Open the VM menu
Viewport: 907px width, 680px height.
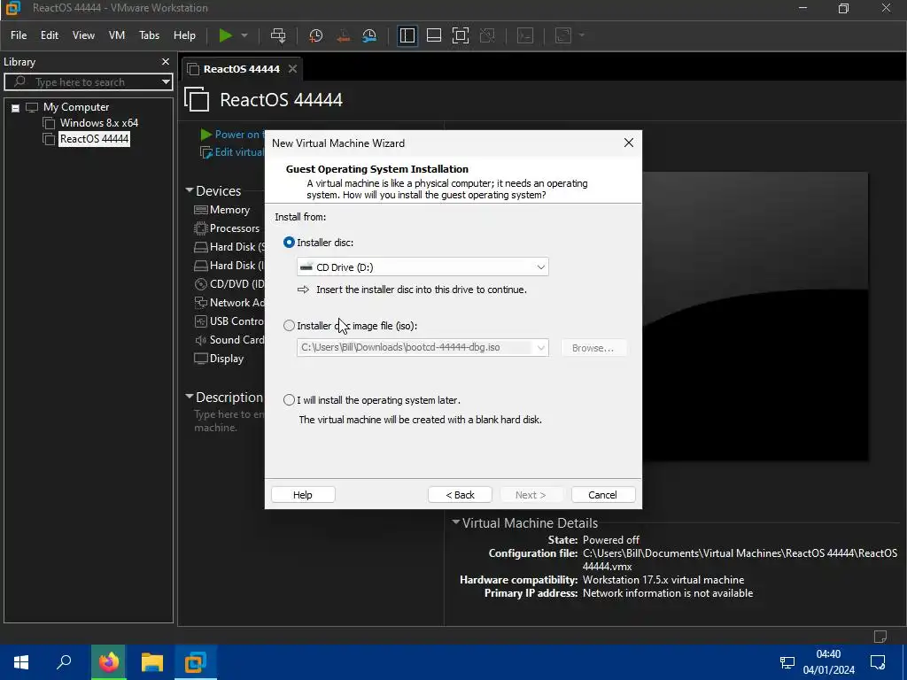(117, 35)
